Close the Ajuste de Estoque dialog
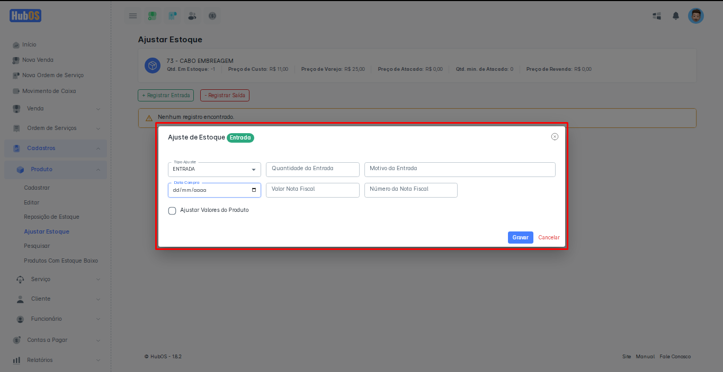The width and height of the screenshot is (723, 372). pyautogui.click(x=555, y=137)
